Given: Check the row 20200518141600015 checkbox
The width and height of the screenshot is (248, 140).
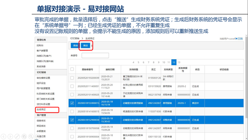Looking at the screenshot, I should (72, 112).
